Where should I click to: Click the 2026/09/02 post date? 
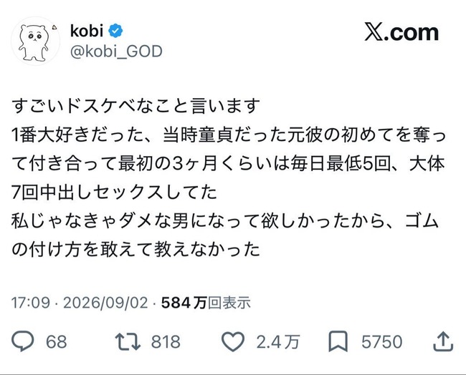click(x=105, y=303)
